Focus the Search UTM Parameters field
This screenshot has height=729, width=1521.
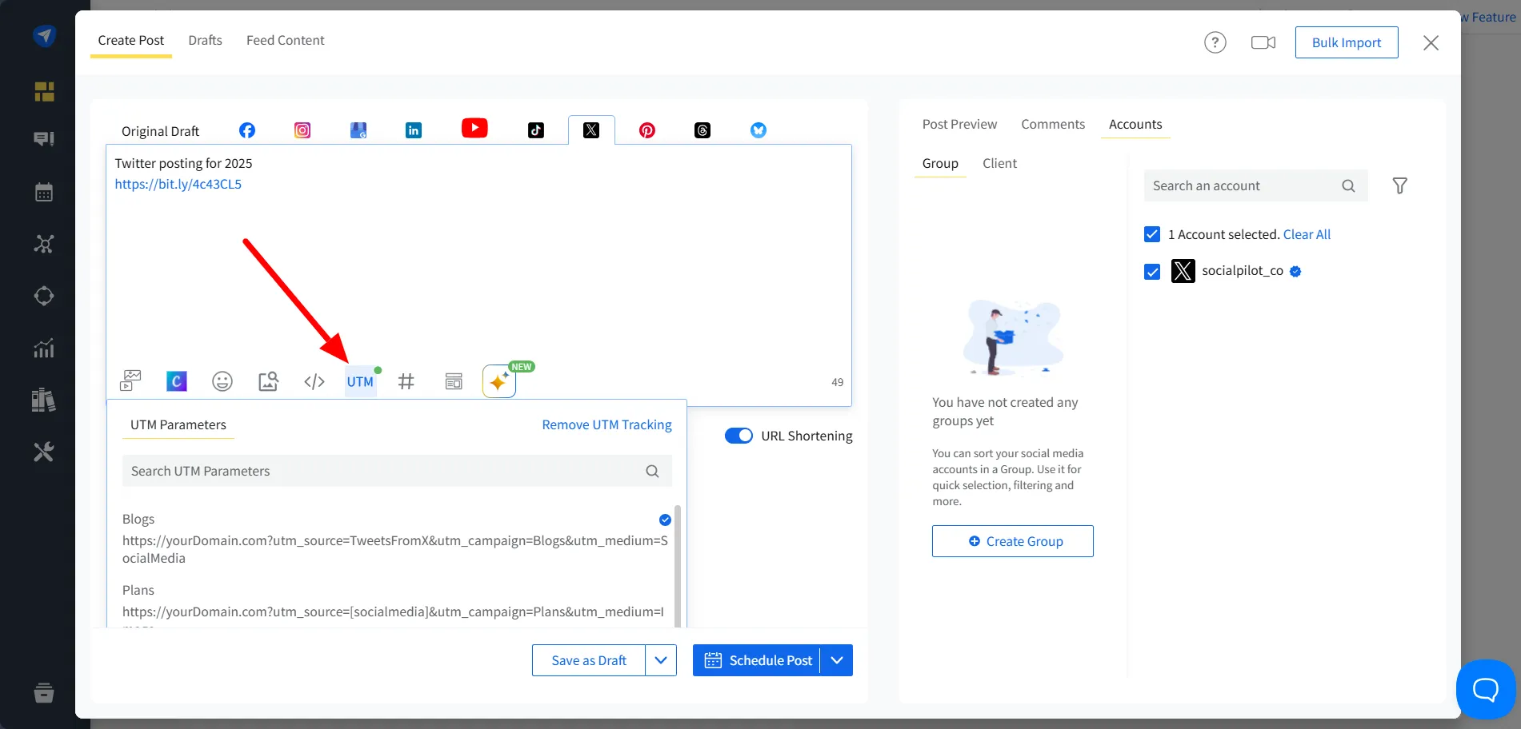(x=384, y=471)
